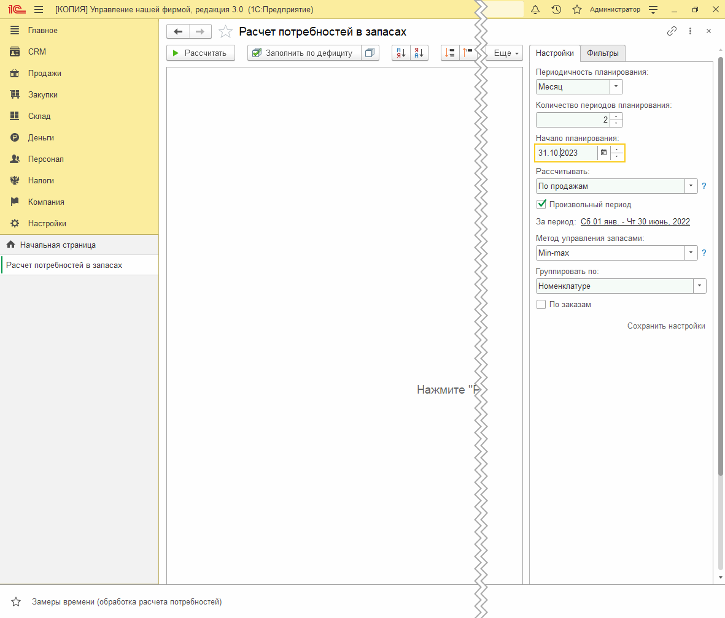Enable the По заказам checkbox
725x618 pixels.
pos(541,304)
